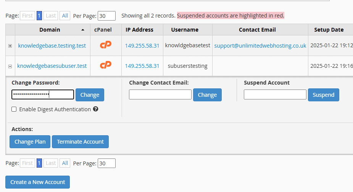Click IP 149.255.58.31 for subuserstesting
The height and width of the screenshot is (192, 353).
142,66
